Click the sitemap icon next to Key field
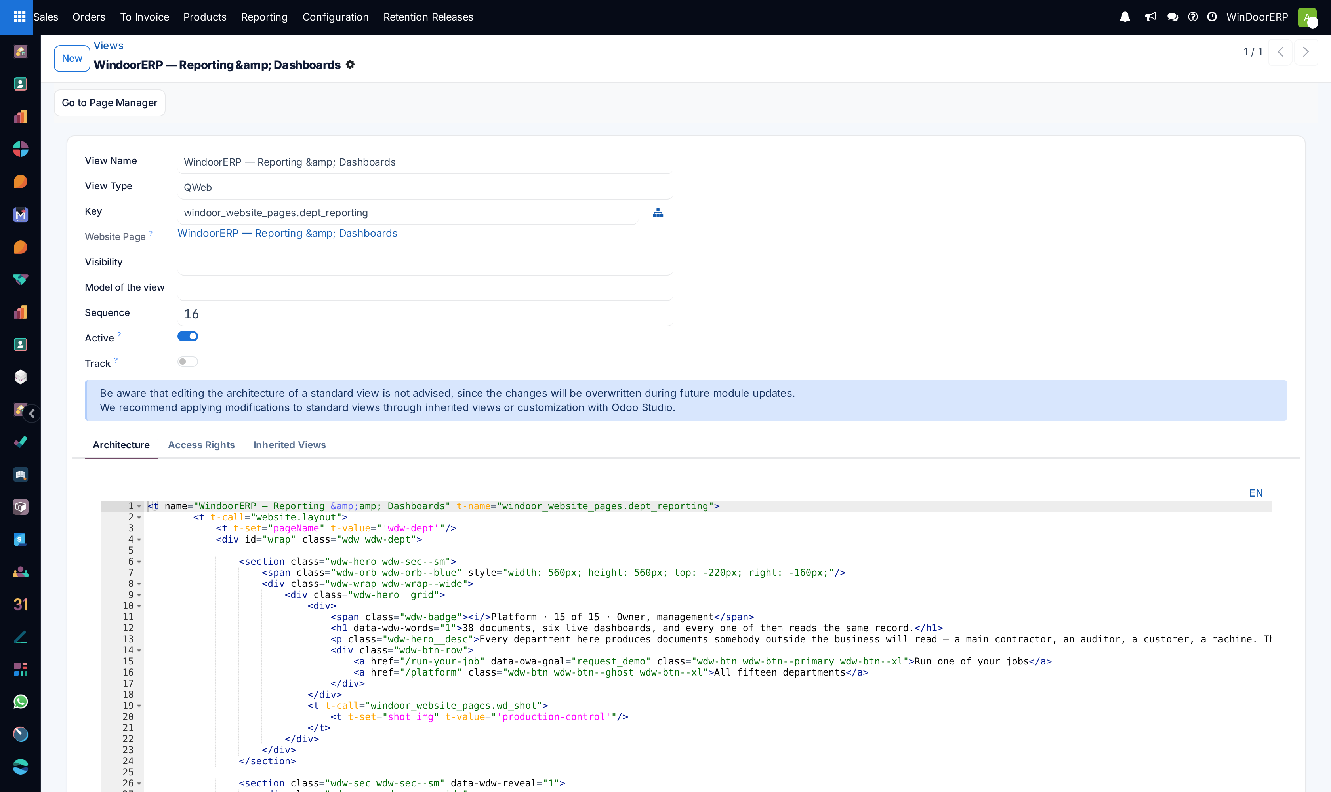Screen dimensions: 1331x792 pyautogui.click(x=658, y=213)
